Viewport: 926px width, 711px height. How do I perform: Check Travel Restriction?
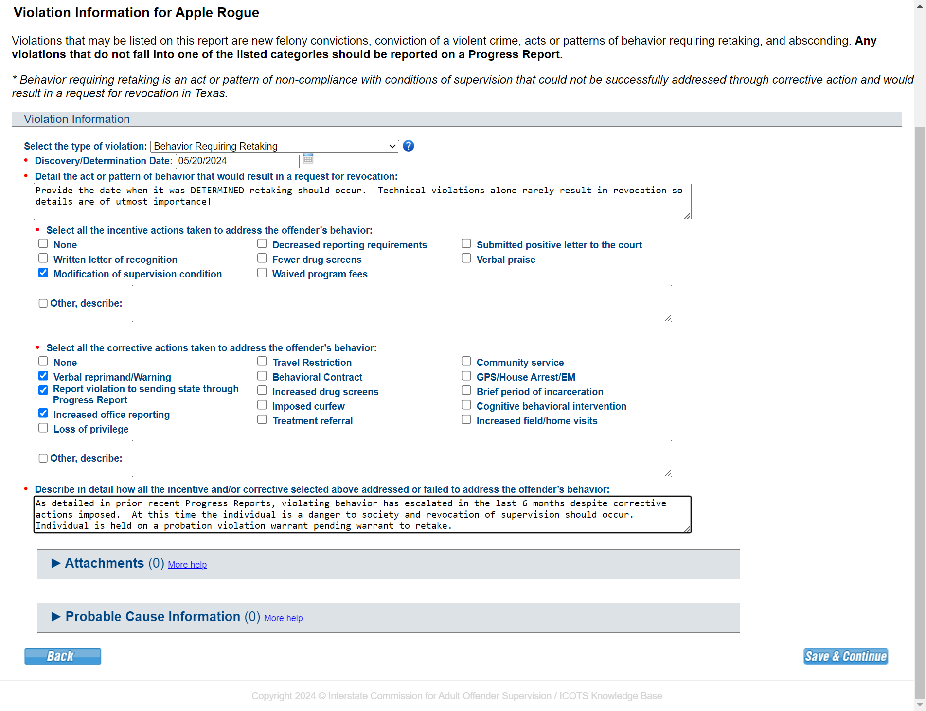tap(262, 361)
